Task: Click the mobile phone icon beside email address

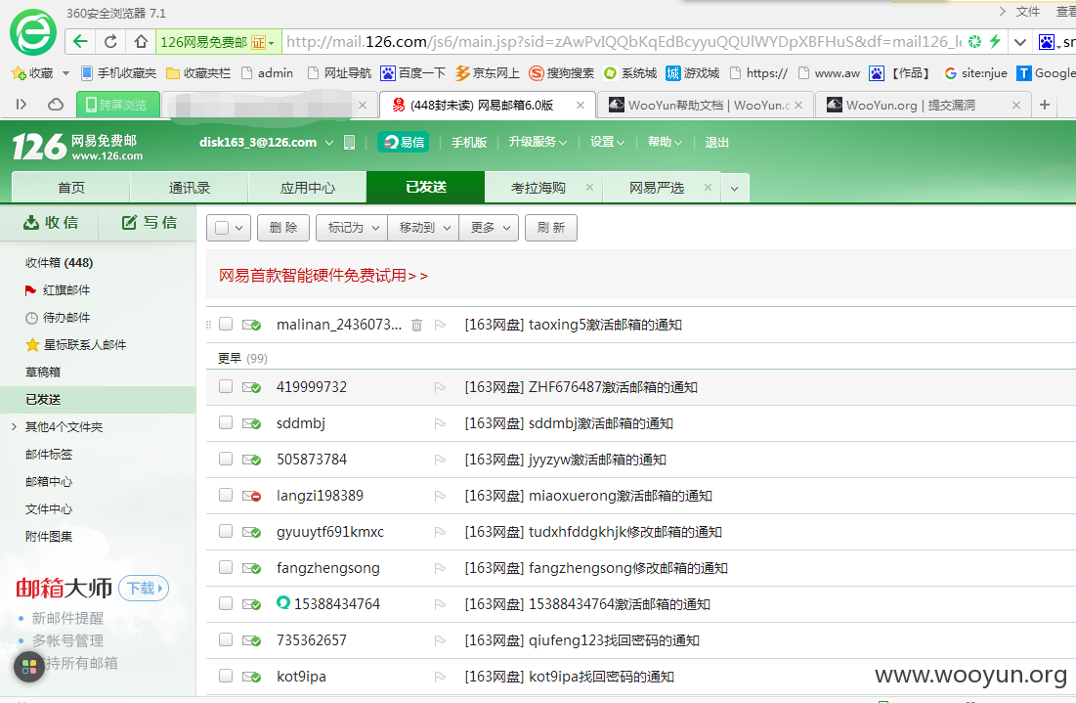Action: tap(349, 142)
